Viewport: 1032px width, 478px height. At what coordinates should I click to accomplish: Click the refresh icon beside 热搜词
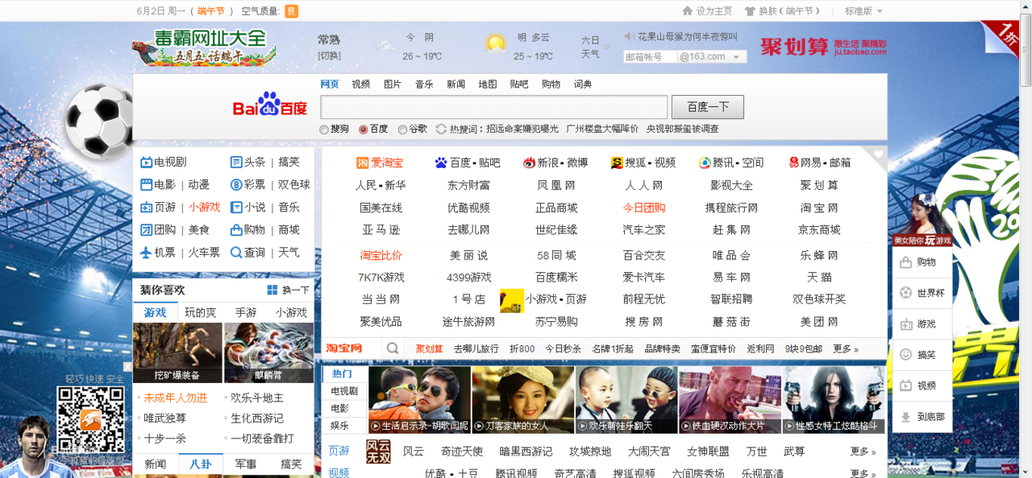[x=441, y=129]
